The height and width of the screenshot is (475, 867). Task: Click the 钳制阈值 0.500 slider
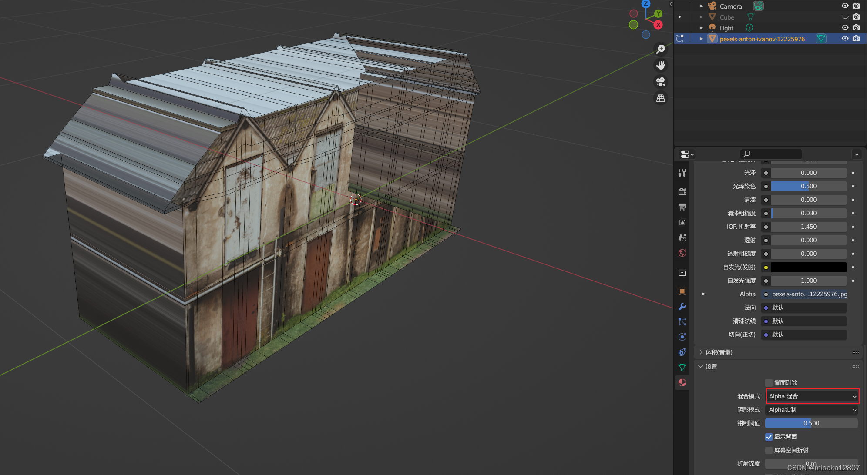811,423
